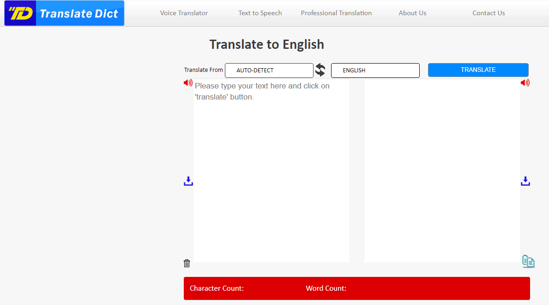The width and height of the screenshot is (549, 305).
Task: Click the Character Count label
Action: tap(217, 288)
